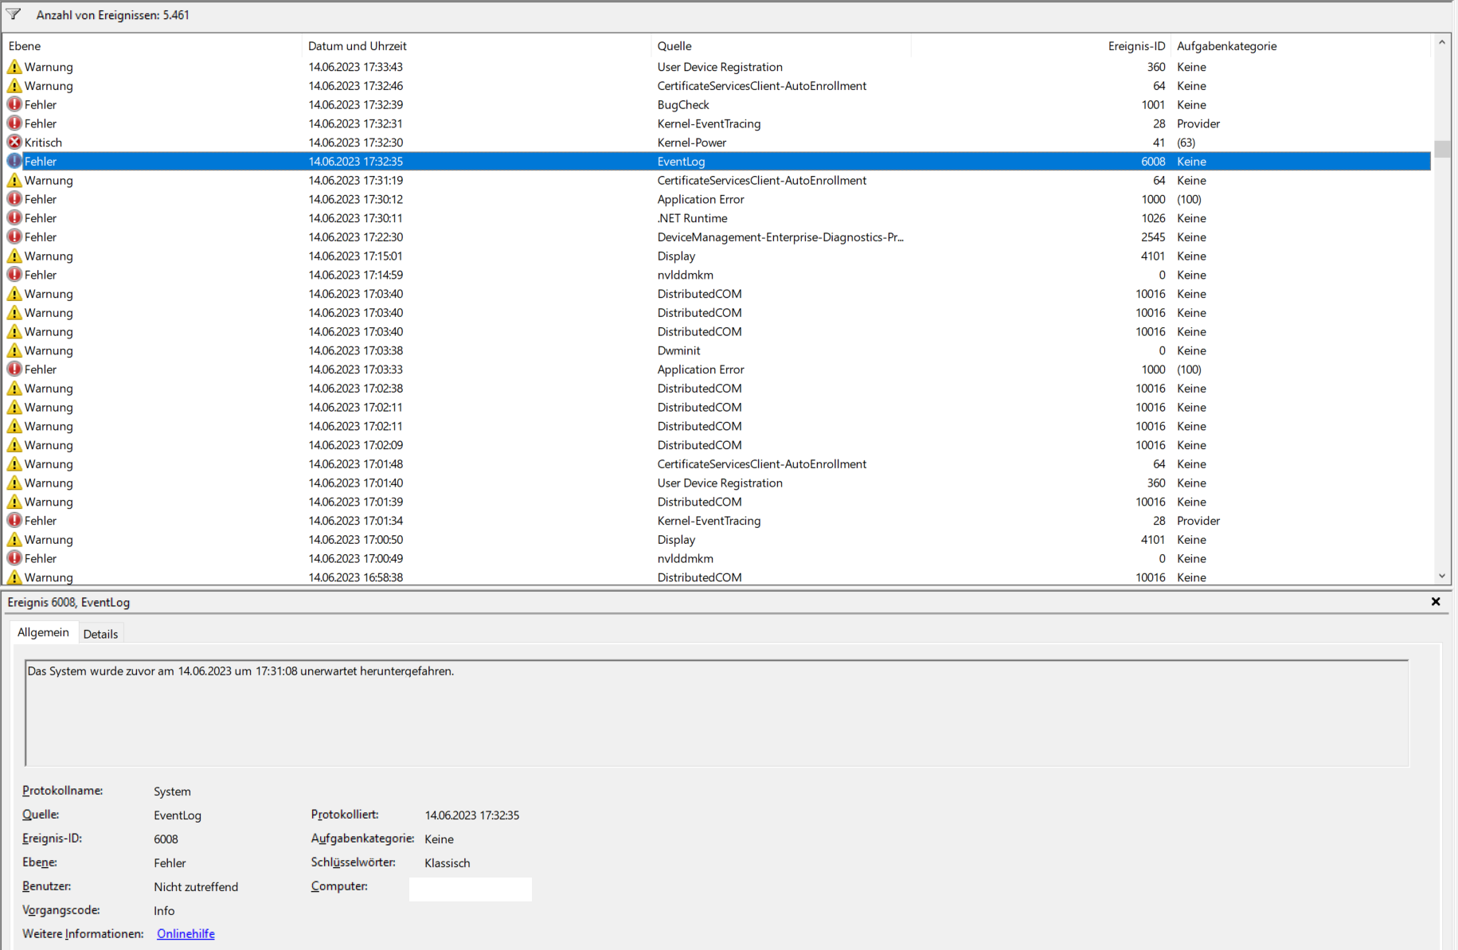1458x950 pixels.
Task: Click the event description text box
Action: tap(717, 713)
